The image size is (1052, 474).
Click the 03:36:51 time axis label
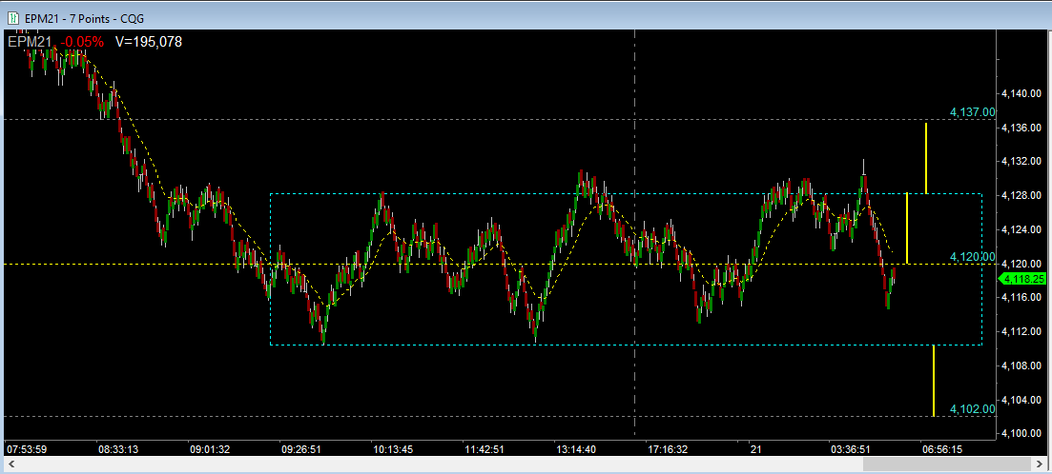(850, 448)
